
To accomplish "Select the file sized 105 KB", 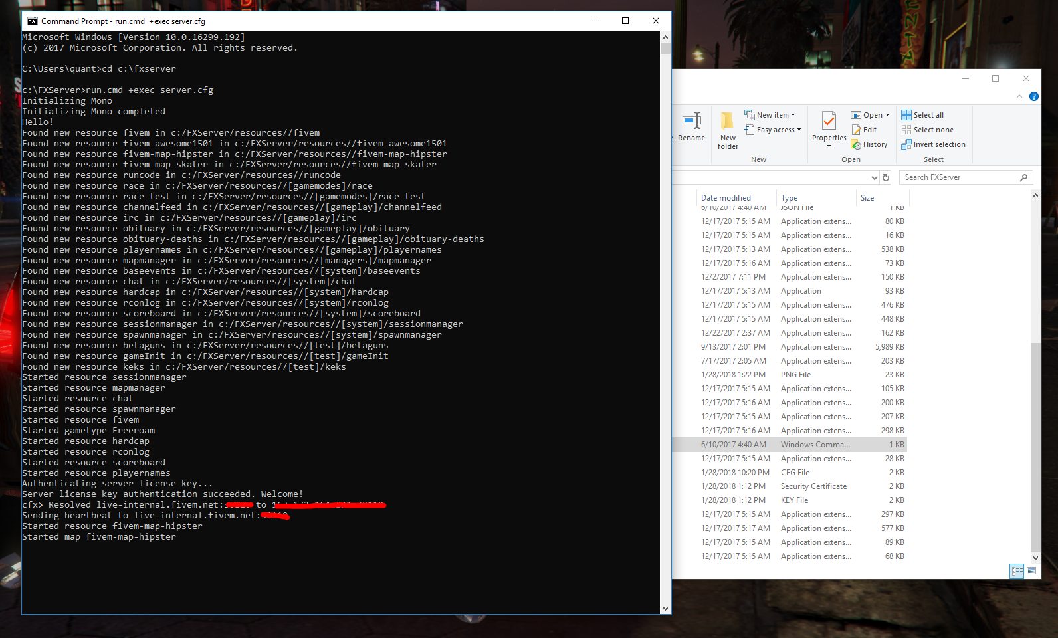I will (790, 389).
